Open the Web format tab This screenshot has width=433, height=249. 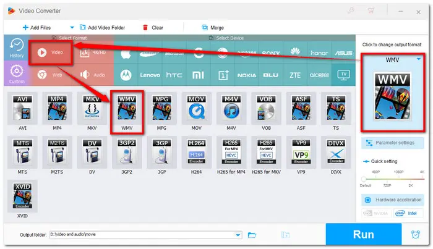(x=51, y=75)
